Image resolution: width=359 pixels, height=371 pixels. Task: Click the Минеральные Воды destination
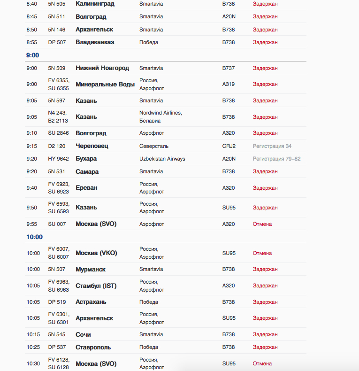(105, 85)
